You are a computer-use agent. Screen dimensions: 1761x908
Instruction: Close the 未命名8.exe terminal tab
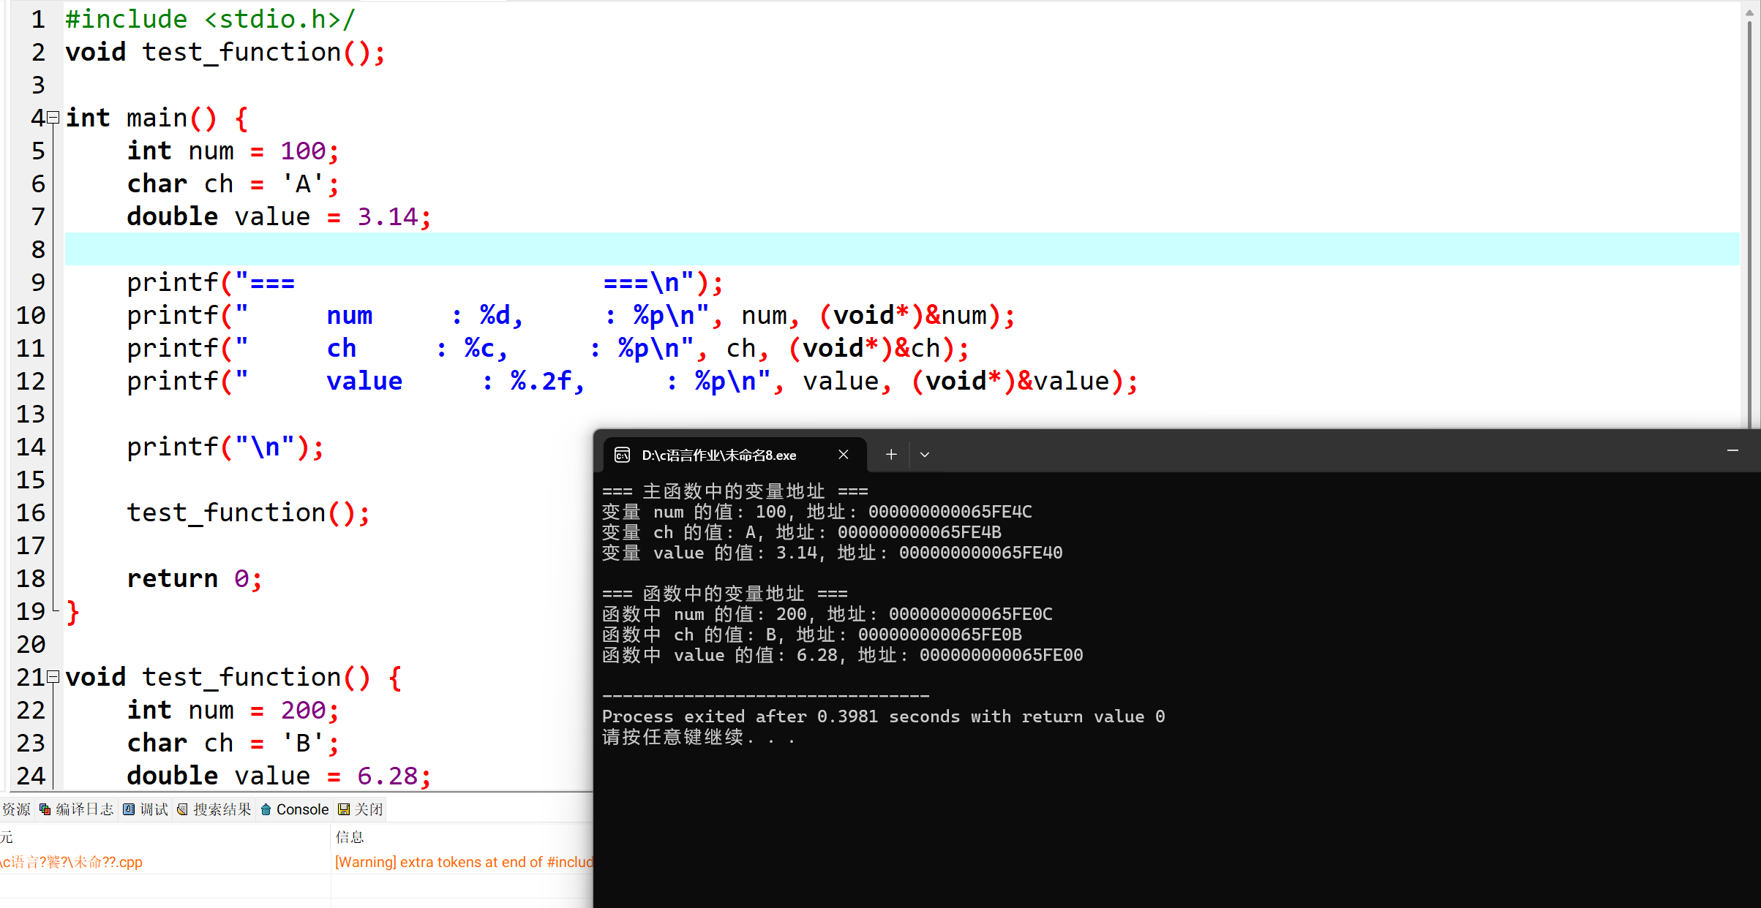coord(844,455)
